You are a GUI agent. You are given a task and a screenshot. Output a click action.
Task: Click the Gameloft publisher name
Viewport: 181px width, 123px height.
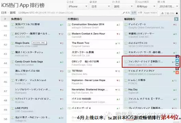point(77,37)
